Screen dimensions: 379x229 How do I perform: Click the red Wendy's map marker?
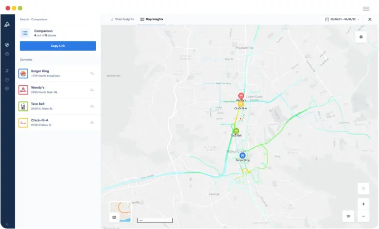coord(241,96)
